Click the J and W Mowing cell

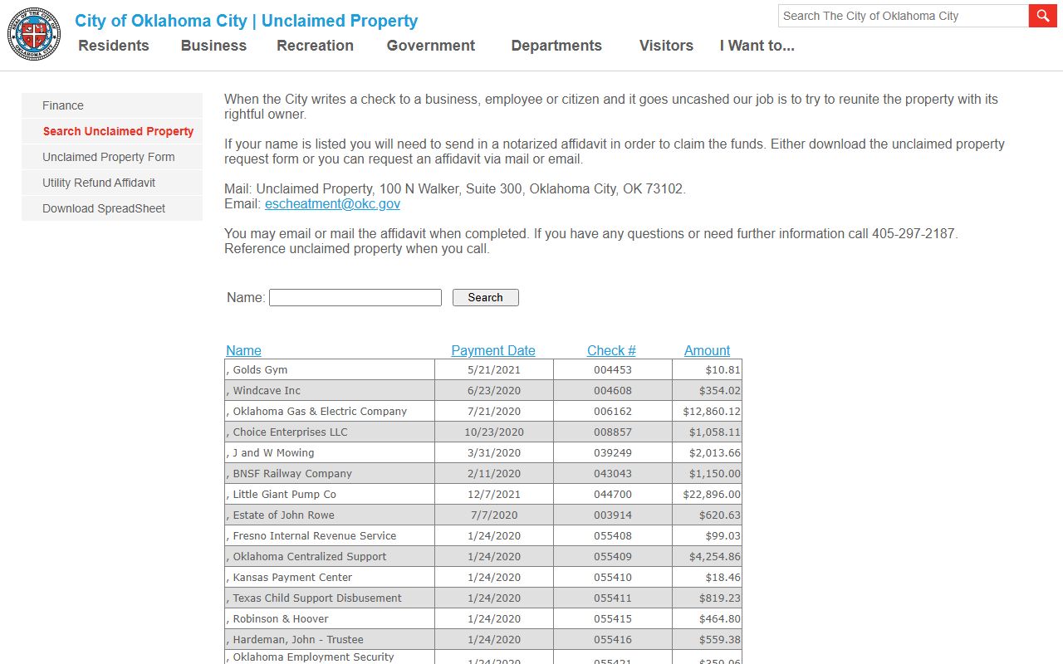coord(330,452)
